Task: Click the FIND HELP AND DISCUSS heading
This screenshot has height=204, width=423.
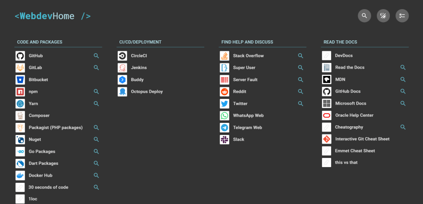Action: tap(247, 42)
